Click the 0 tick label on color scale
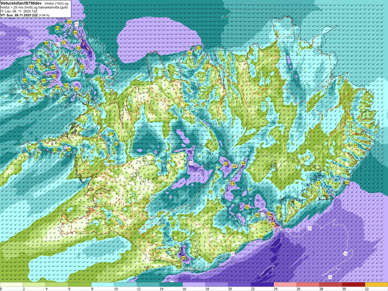 [x=1, y=289]
